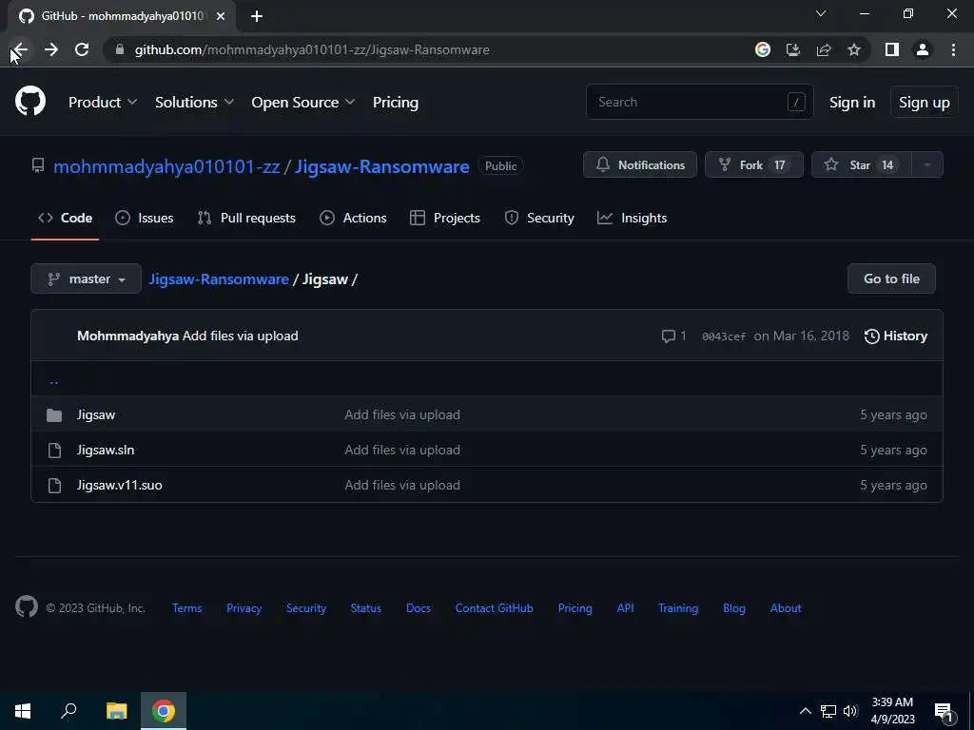Focus the GitHub search field
This screenshot has width=974, height=730.
click(x=699, y=102)
